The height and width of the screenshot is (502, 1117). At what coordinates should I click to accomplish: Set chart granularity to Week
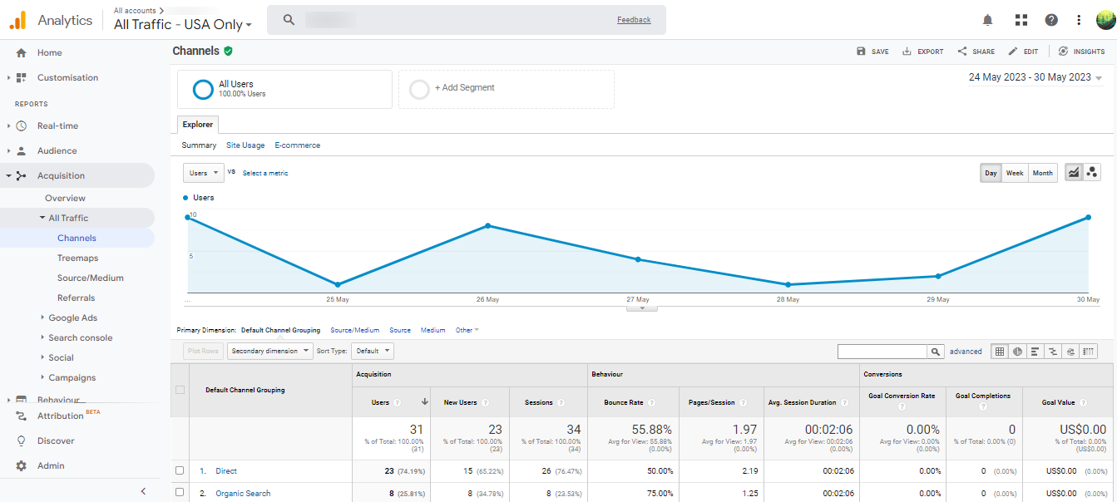point(1015,173)
